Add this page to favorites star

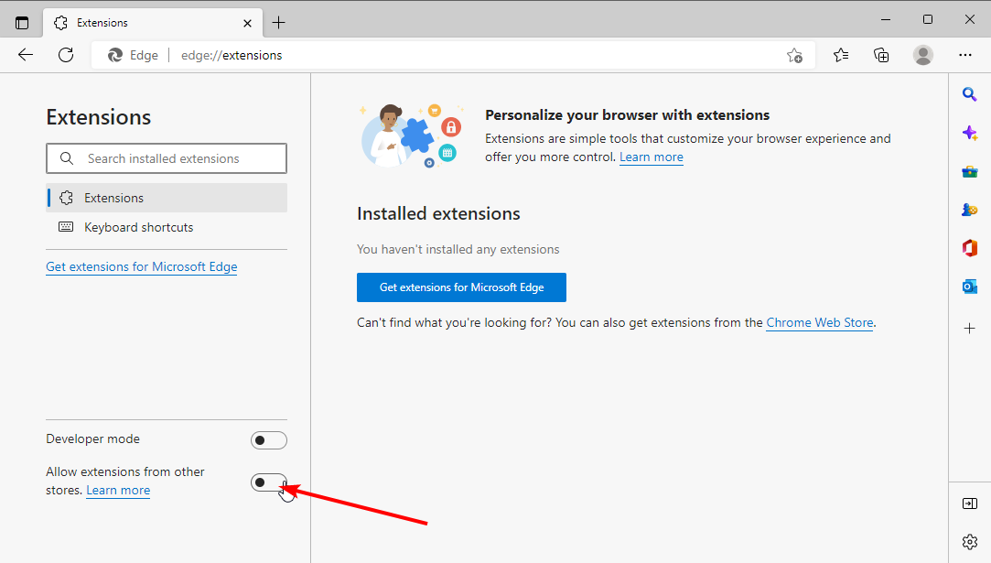(794, 55)
